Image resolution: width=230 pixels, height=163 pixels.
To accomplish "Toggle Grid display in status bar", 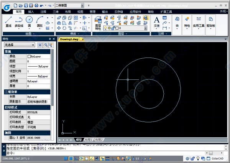I will (x=71, y=158).
